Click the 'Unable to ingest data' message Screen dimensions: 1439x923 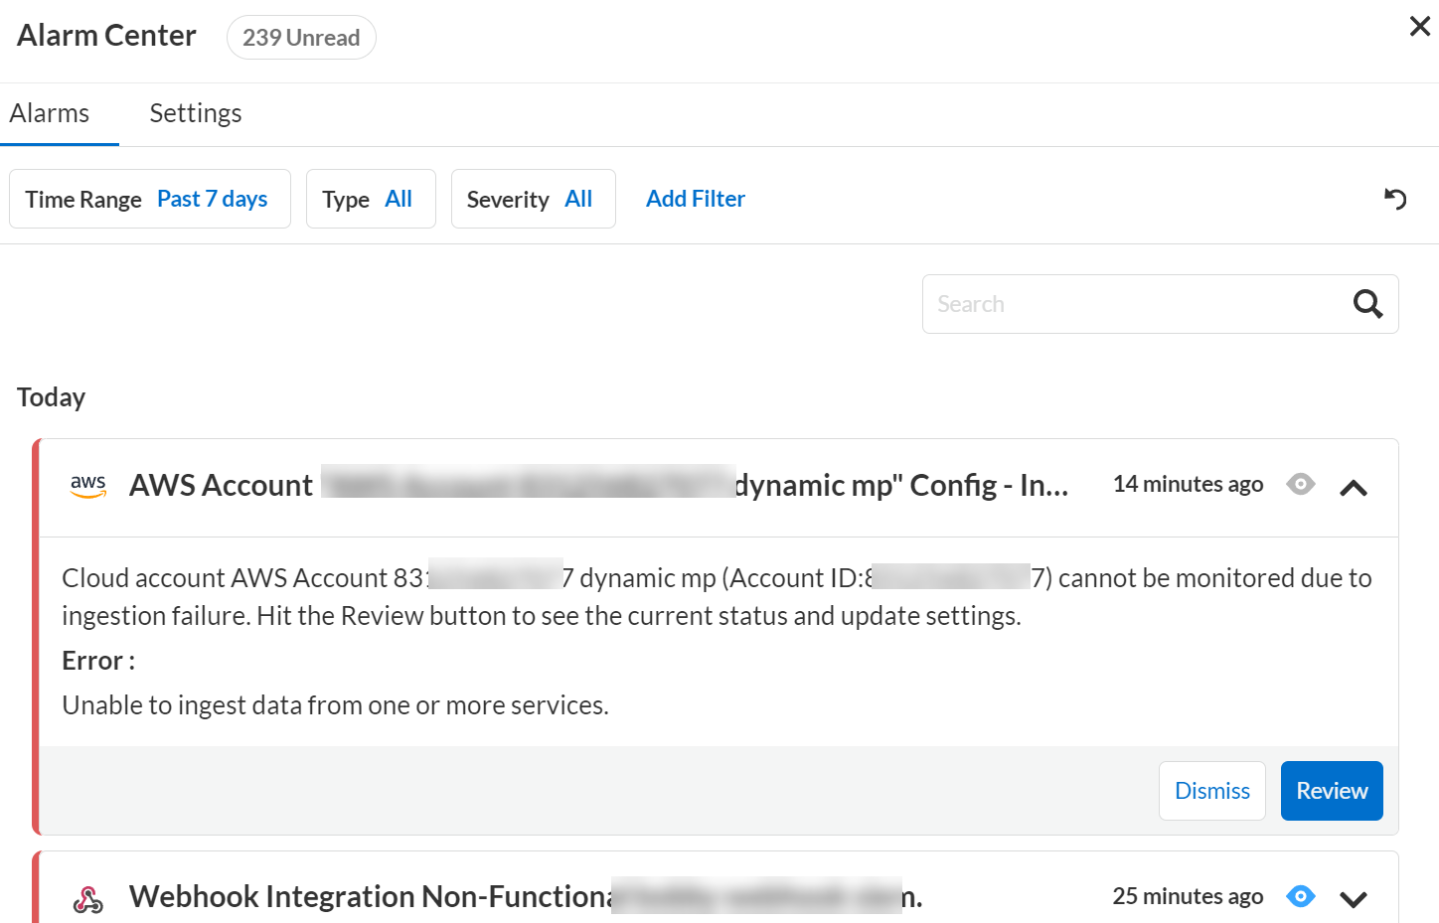tap(335, 705)
